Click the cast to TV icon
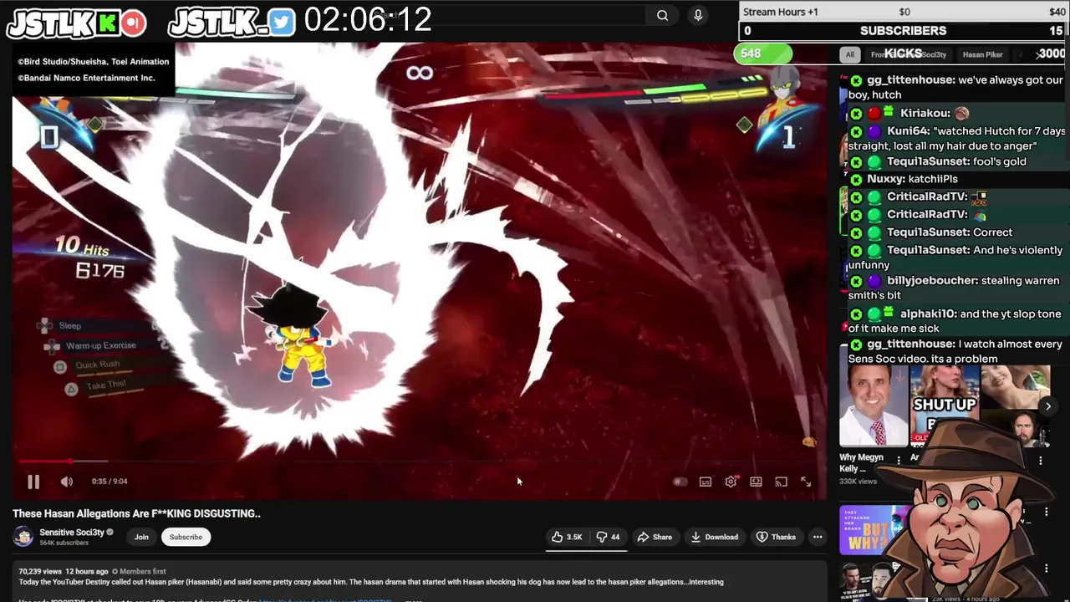1070x602 pixels. [781, 482]
